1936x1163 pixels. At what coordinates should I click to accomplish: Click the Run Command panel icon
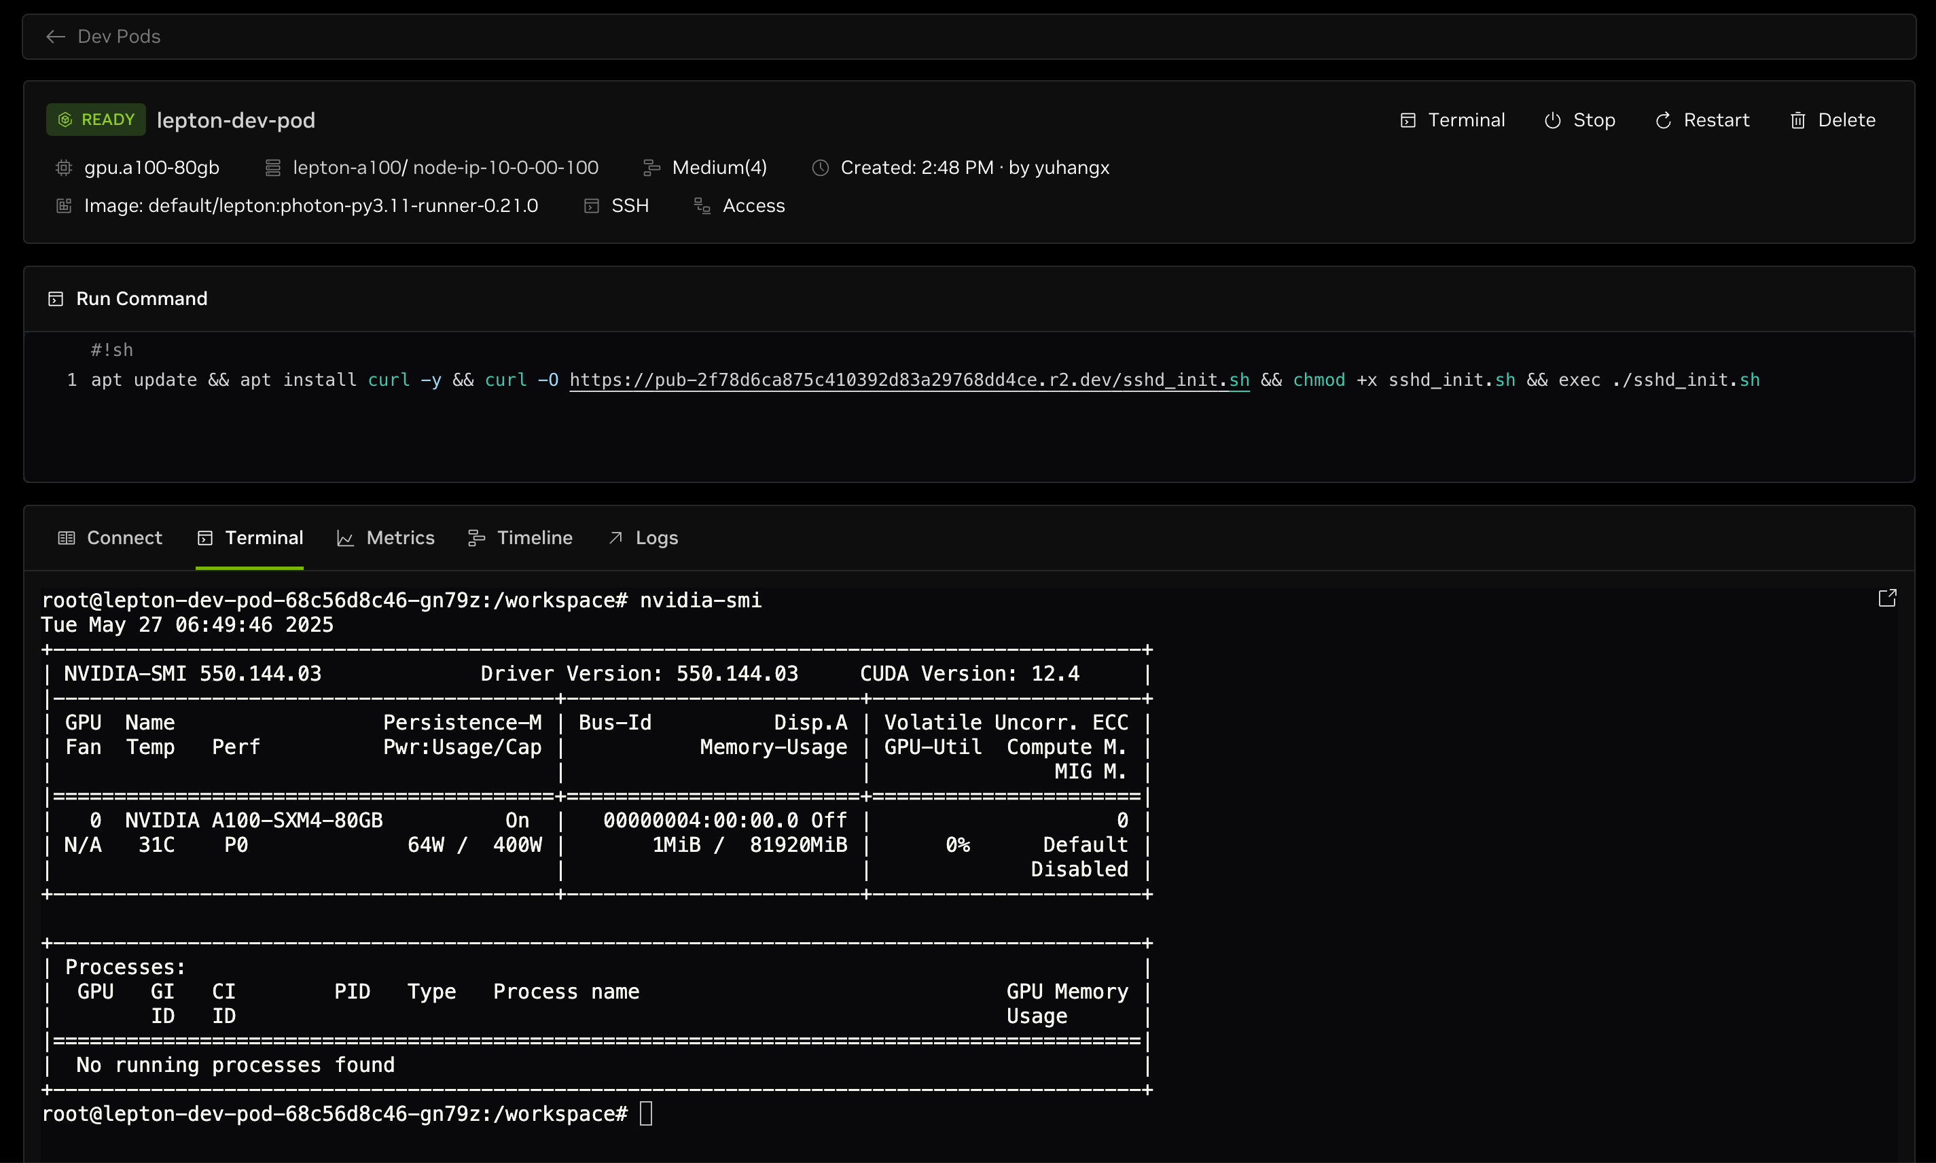click(56, 299)
